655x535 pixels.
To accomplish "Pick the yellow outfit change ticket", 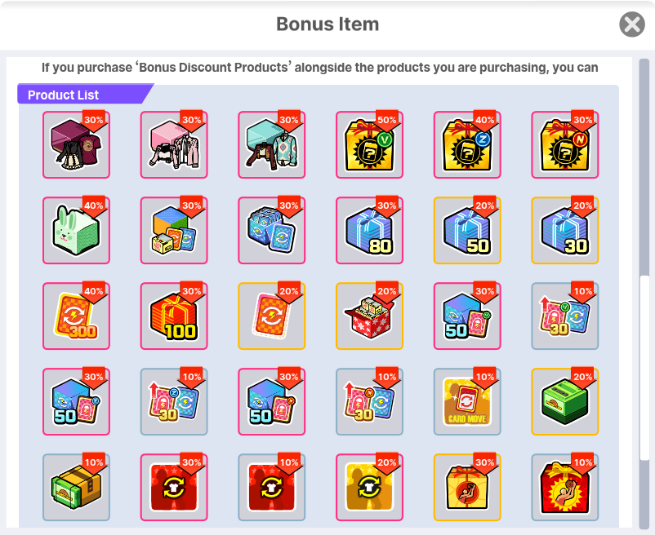I will [x=369, y=487].
